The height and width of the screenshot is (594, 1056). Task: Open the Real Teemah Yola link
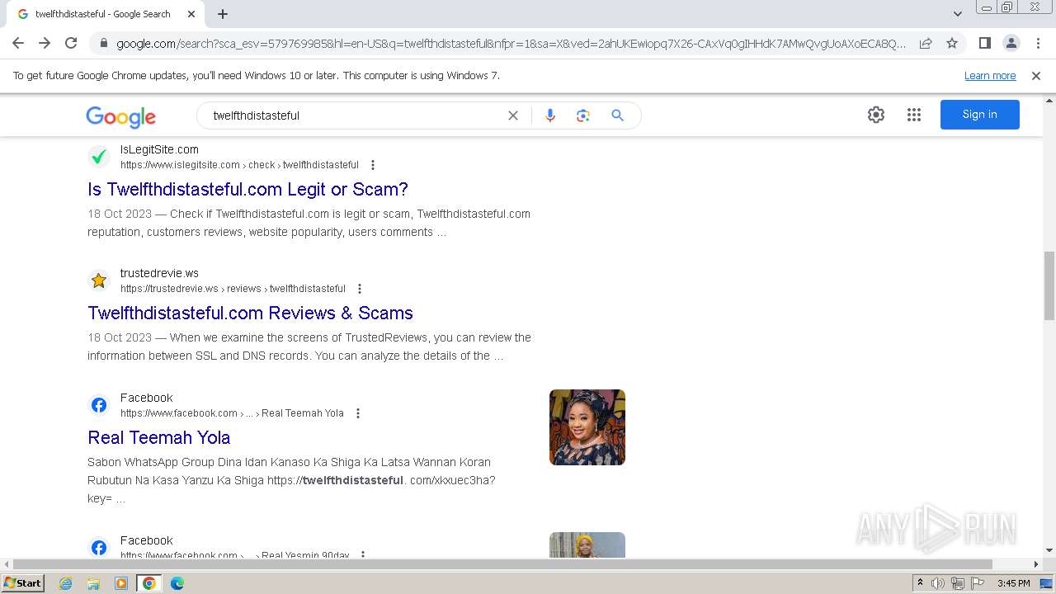(x=158, y=437)
